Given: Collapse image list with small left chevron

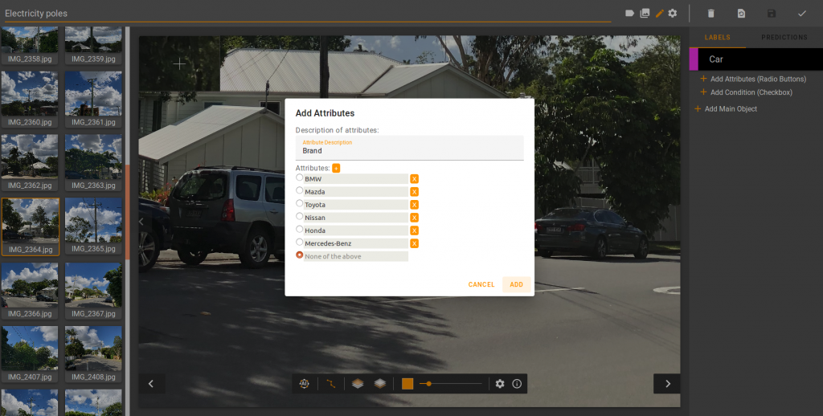Looking at the screenshot, I should tap(141, 222).
